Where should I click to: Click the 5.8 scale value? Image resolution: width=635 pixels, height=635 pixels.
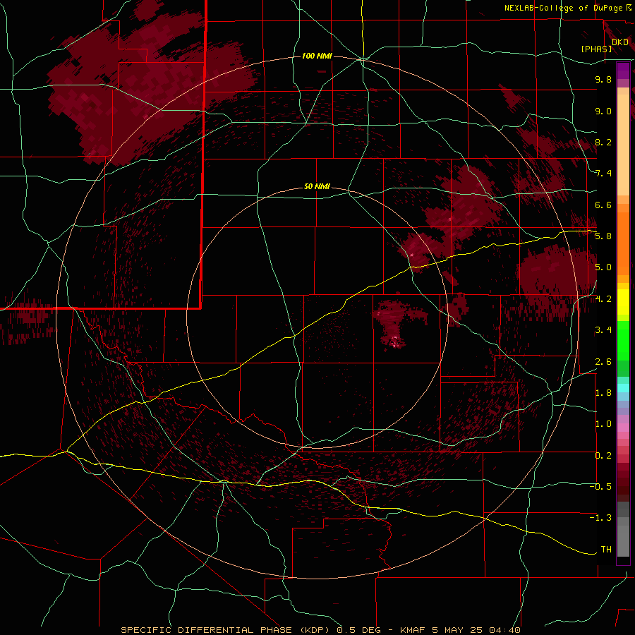[603, 236]
